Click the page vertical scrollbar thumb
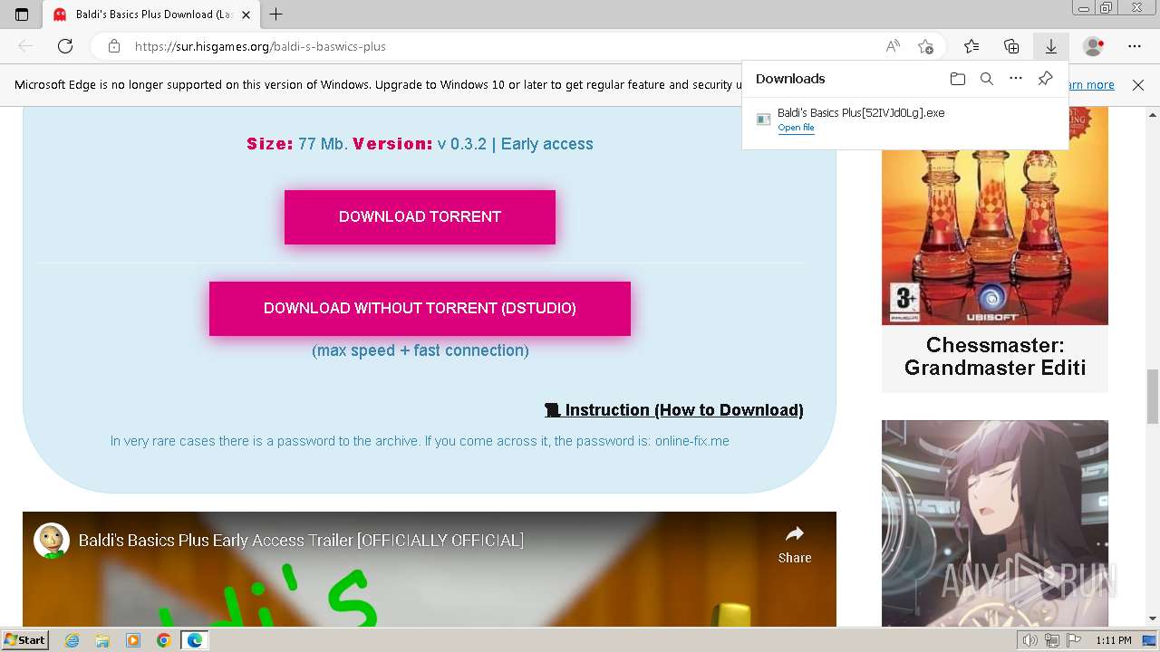Screen dimensions: 1160x652 [x=1153, y=396]
